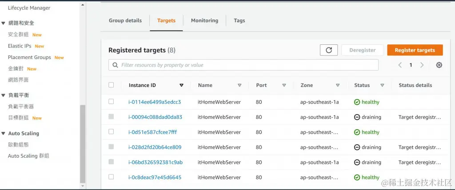The width and height of the screenshot is (455, 190).
Task: Click port 80 for i-0d51e587cfcee7fff
Action: (x=259, y=132)
